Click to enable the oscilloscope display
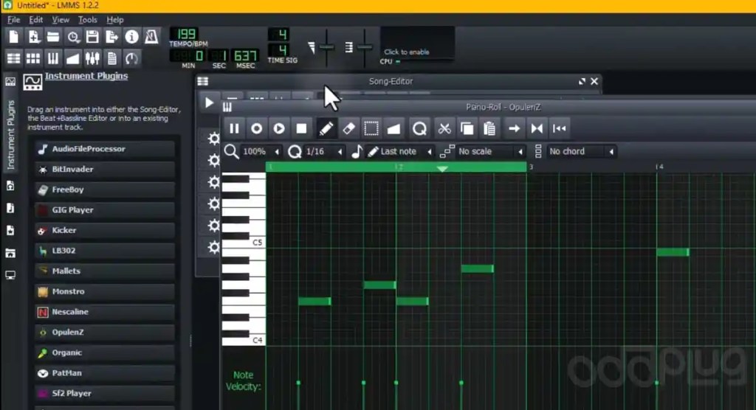Viewport: 756px width, 410px height. [417, 43]
